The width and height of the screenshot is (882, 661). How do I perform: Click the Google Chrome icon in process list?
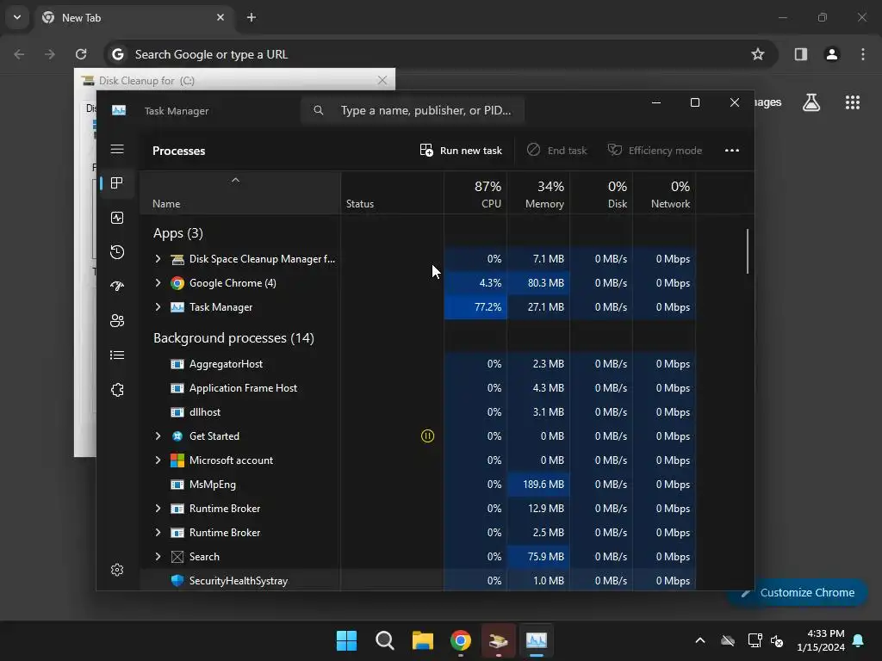(177, 282)
